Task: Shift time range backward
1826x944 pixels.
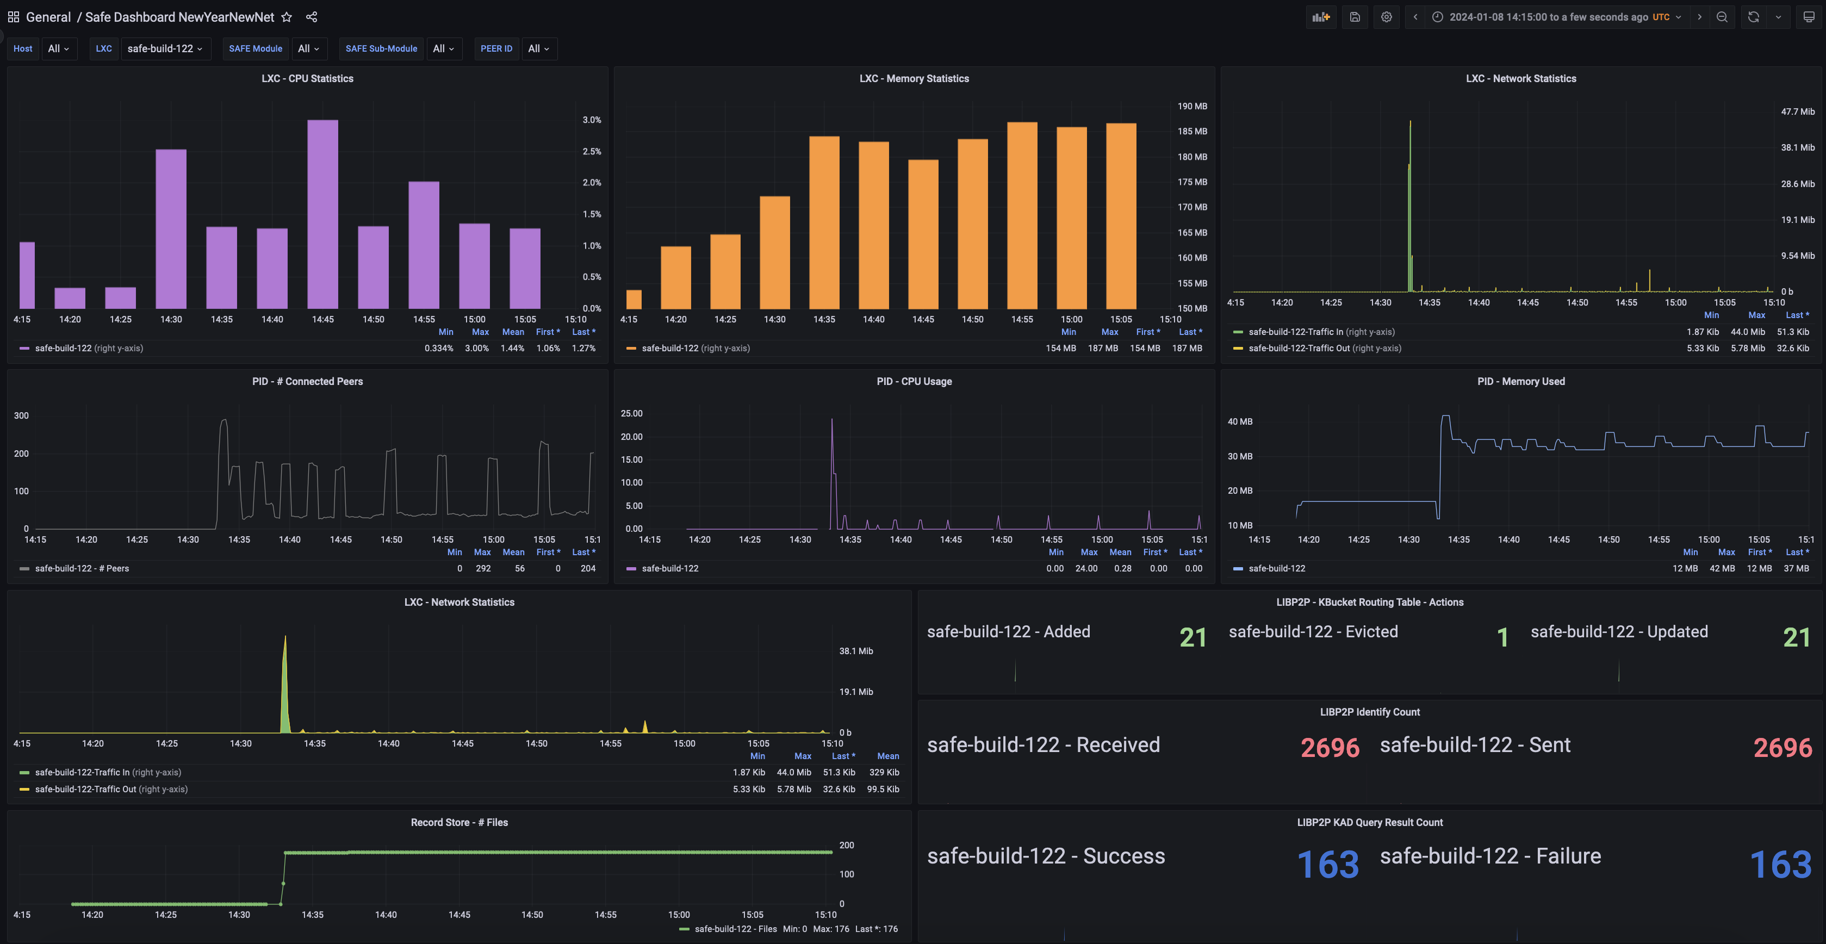Action: click(x=1415, y=17)
